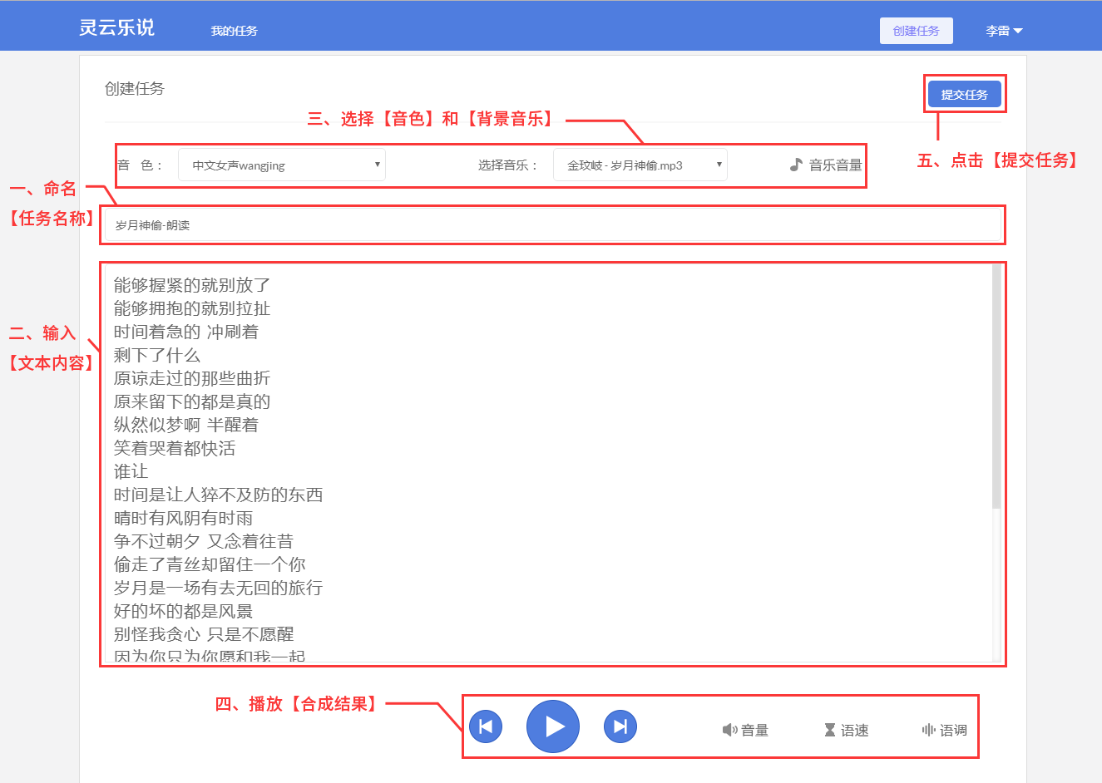The image size is (1102, 783).
Task: Click the text area vertical scrollbar thumb
Action: point(996,387)
